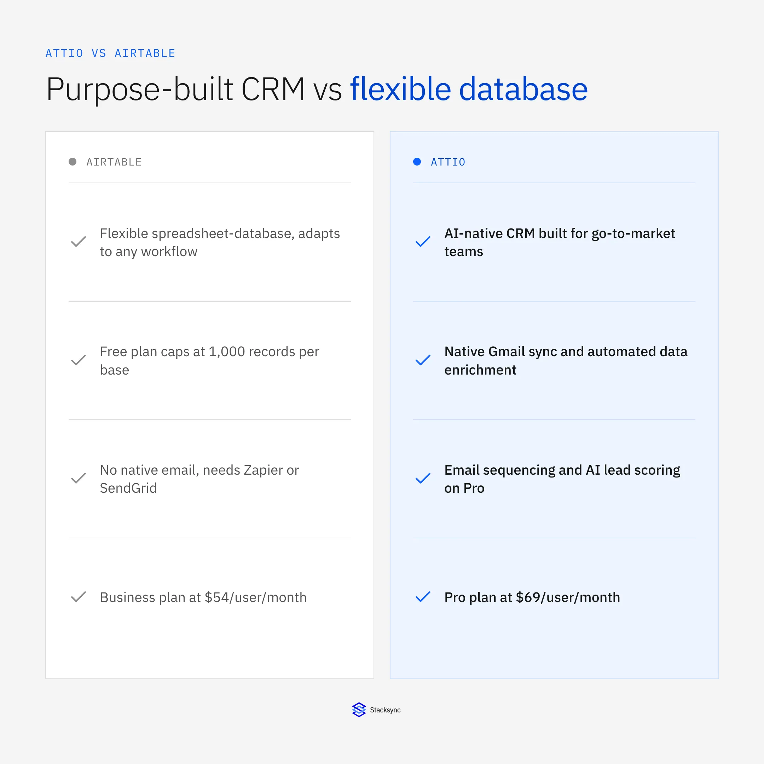Click 'Email sequencing and AI lead scoring on Pro'
The image size is (764, 764).
coord(562,479)
